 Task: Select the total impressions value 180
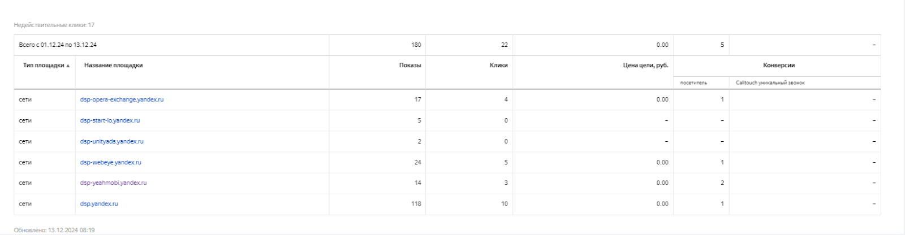tap(416, 45)
